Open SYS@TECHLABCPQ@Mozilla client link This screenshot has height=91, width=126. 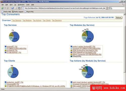click(x=36, y=86)
